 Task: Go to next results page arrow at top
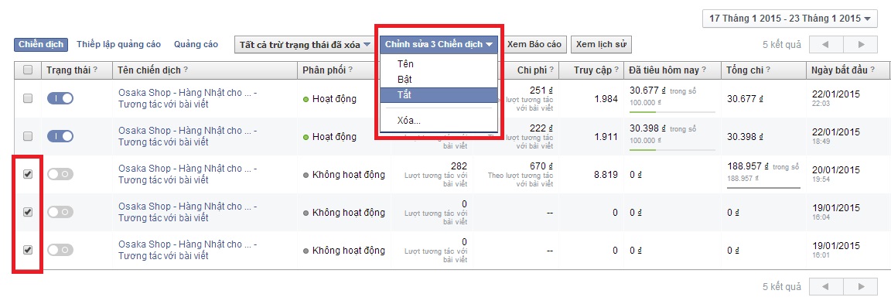tap(860, 44)
